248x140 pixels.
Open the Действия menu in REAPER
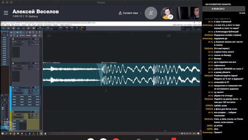pos(40,25)
